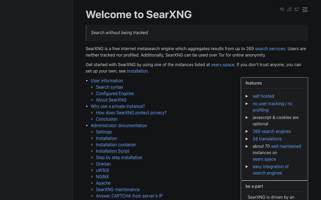Click no user tracking / no profiling
321x200 pixels.
click(272, 107)
